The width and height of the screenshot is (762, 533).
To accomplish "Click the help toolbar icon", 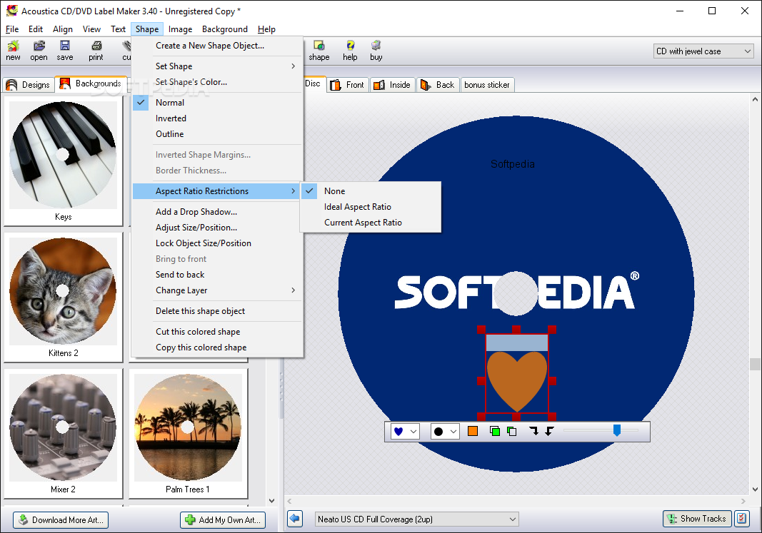I will click(x=350, y=51).
